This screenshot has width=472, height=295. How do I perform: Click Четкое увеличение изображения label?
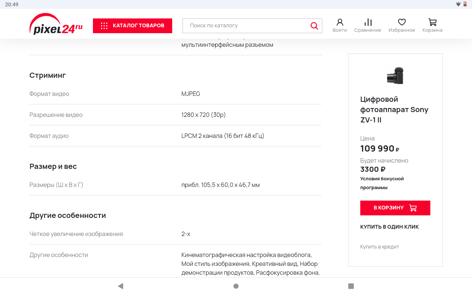click(76, 234)
